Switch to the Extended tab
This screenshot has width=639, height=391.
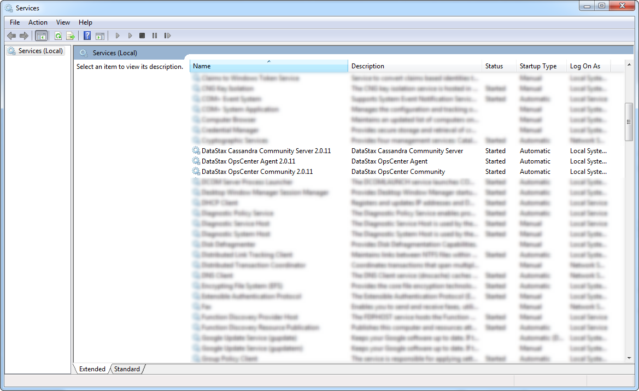coord(92,369)
